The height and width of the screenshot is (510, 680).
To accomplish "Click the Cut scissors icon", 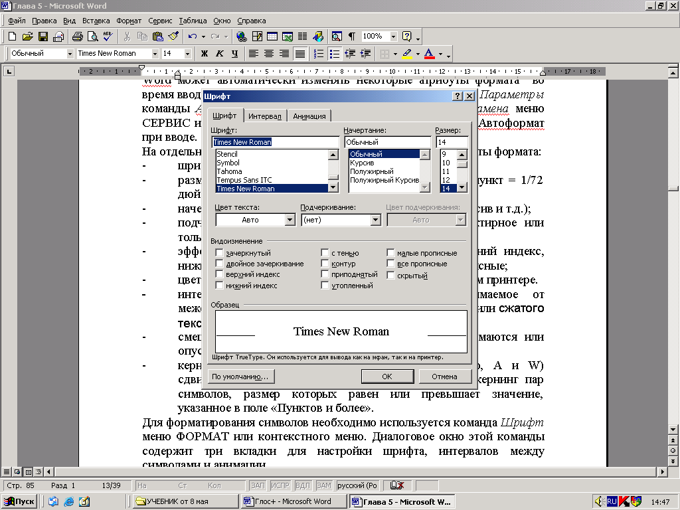I will click(127, 37).
